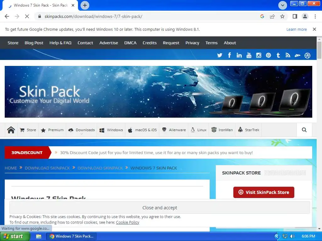Stop loading the page

pyautogui.click(x=27, y=16)
